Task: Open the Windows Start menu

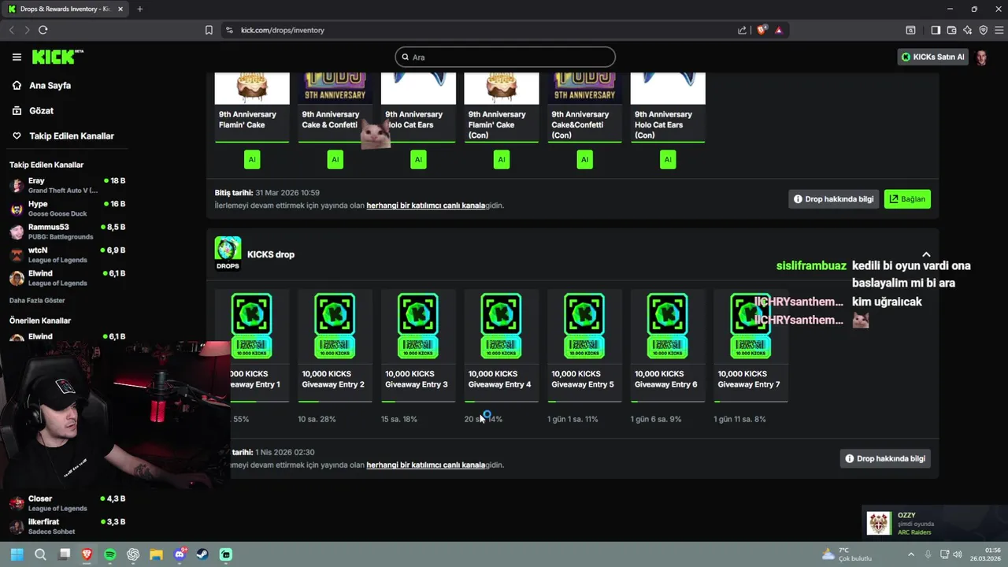Action: pyautogui.click(x=17, y=554)
